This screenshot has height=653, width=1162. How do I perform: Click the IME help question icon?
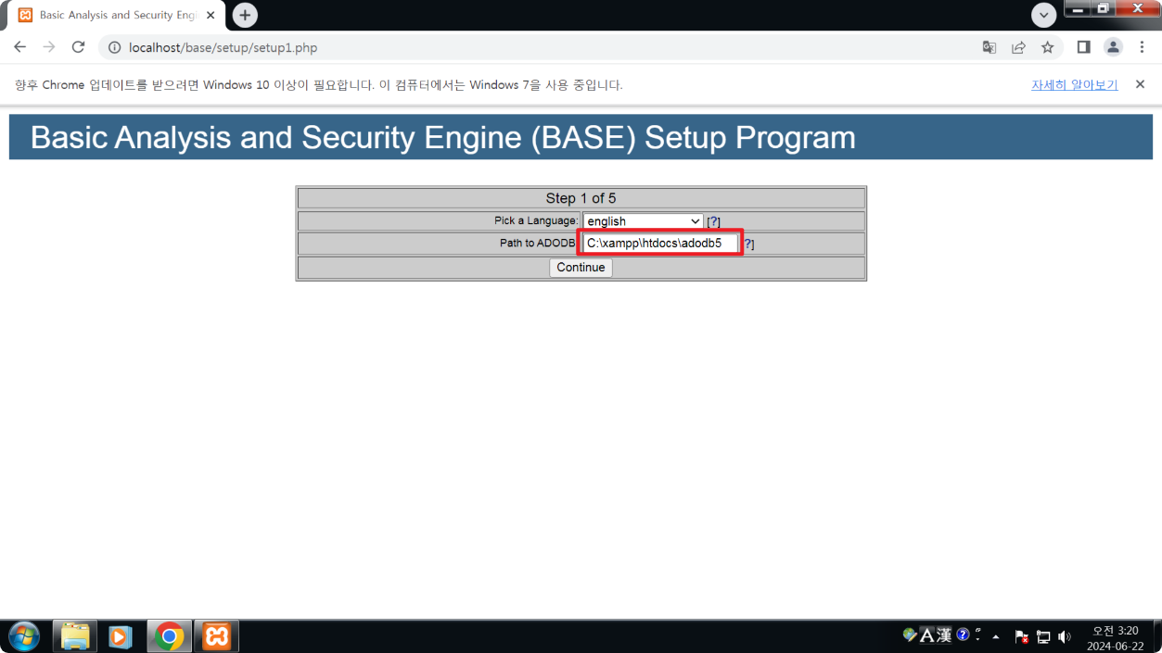(x=963, y=635)
